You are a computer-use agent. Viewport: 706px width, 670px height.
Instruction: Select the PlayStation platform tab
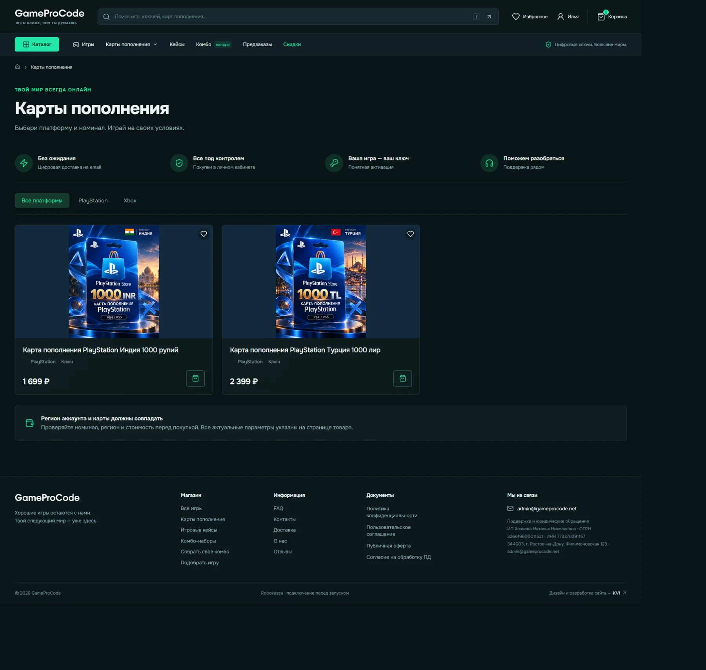93,200
